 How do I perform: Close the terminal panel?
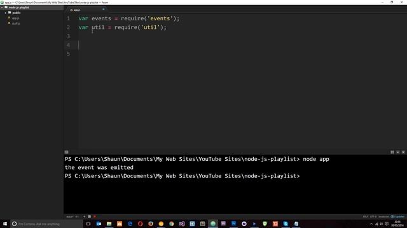coord(403,152)
